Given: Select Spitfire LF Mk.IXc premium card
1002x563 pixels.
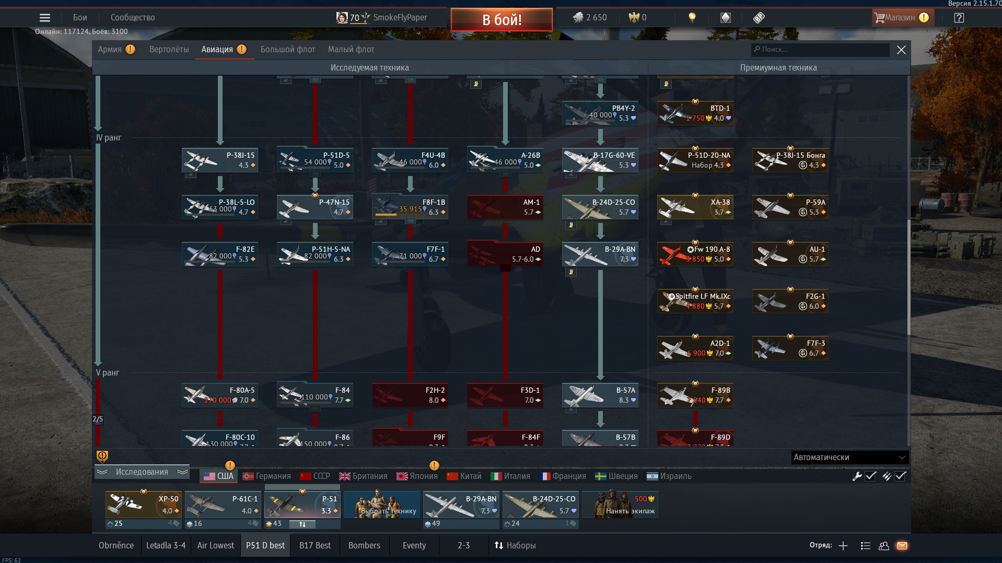Looking at the screenshot, I should 695,301.
